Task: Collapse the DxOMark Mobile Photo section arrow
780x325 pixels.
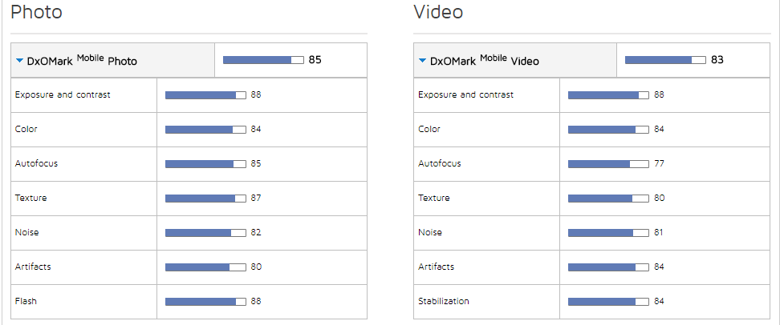Action: (x=19, y=61)
